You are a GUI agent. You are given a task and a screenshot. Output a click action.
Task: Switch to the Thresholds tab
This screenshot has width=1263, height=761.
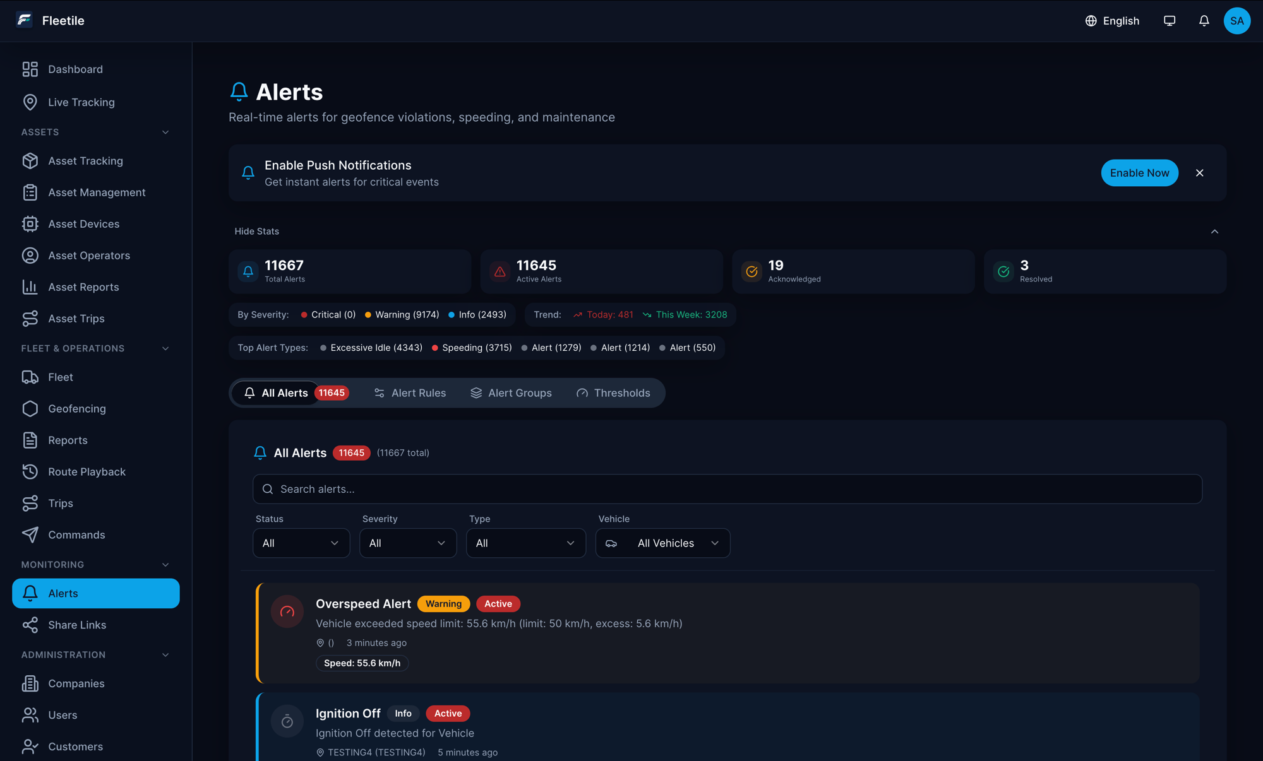(613, 393)
